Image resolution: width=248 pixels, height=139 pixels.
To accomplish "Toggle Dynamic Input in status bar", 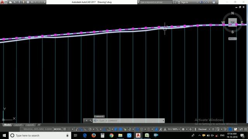I will [x=81, y=129].
